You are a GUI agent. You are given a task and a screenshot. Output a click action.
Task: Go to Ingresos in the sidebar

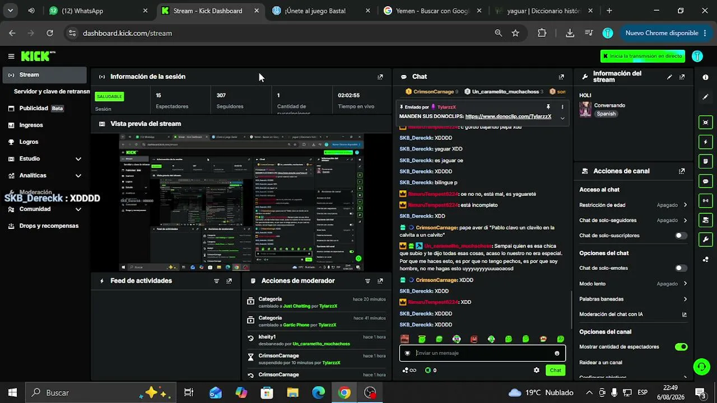[45, 125]
